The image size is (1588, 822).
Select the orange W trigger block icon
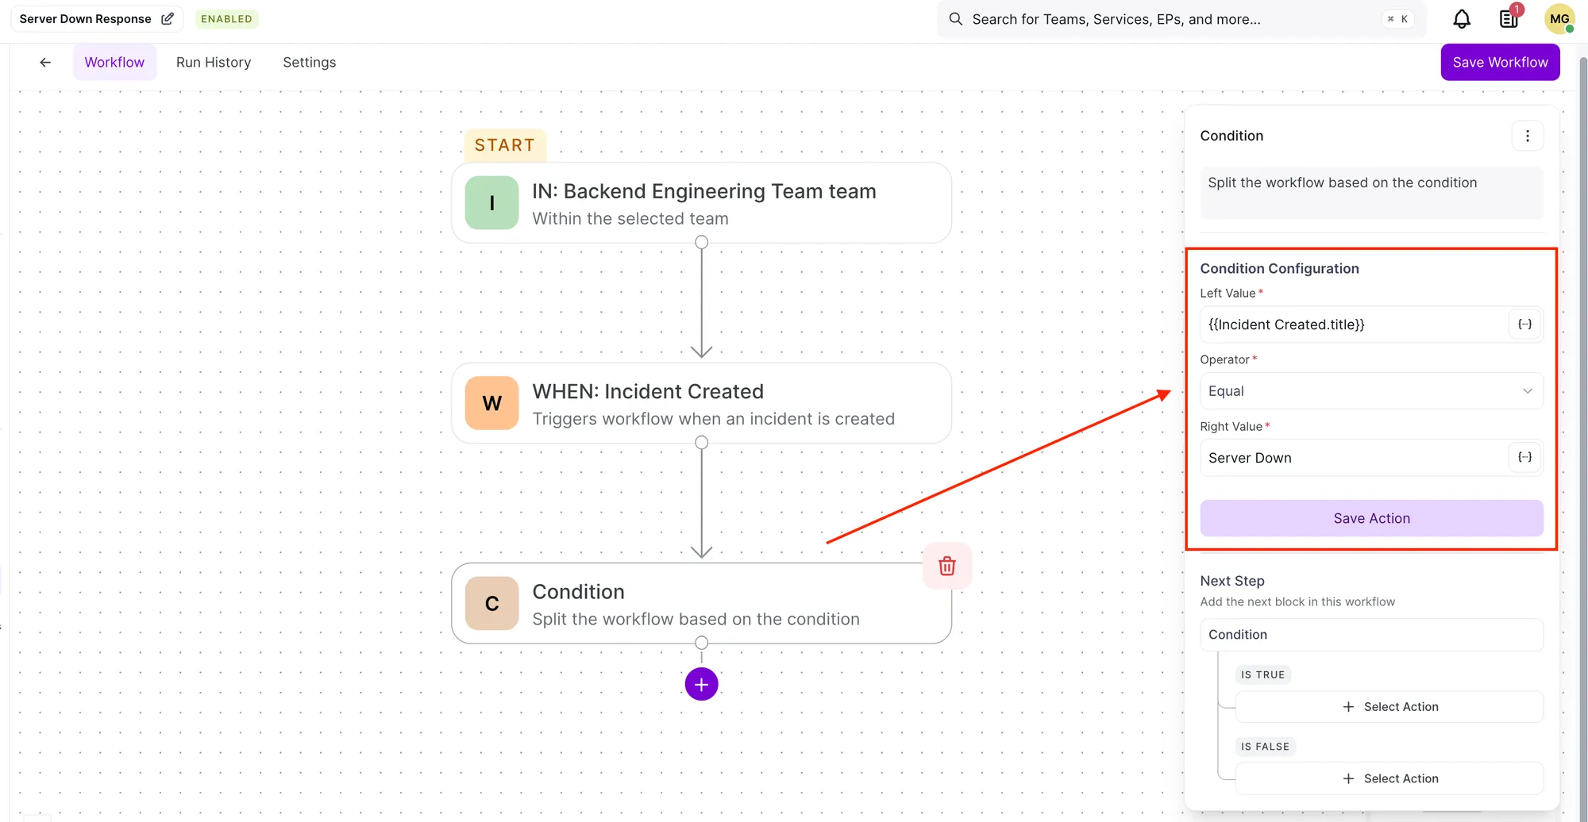tap(491, 403)
